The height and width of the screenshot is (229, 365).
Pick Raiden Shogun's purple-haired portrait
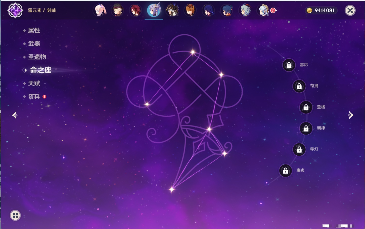click(208, 11)
